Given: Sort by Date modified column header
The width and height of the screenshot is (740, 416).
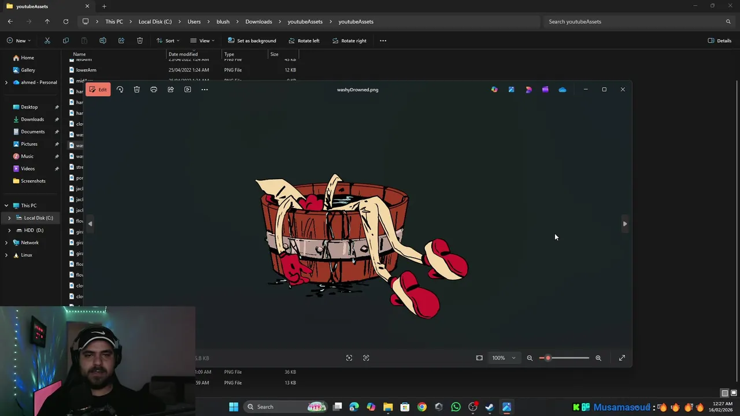Looking at the screenshot, I should pyautogui.click(x=183, y=54).
